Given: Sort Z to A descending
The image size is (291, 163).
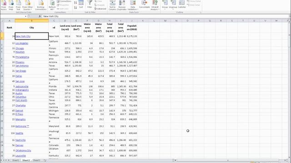Looking at the screenshot, I should [75, 8].
